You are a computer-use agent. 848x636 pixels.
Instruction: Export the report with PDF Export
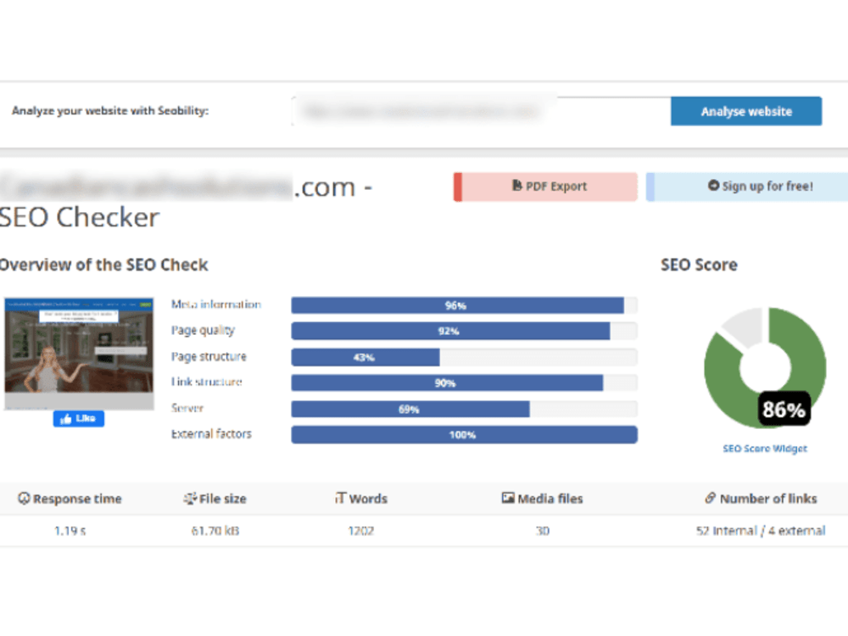point(545,187)
